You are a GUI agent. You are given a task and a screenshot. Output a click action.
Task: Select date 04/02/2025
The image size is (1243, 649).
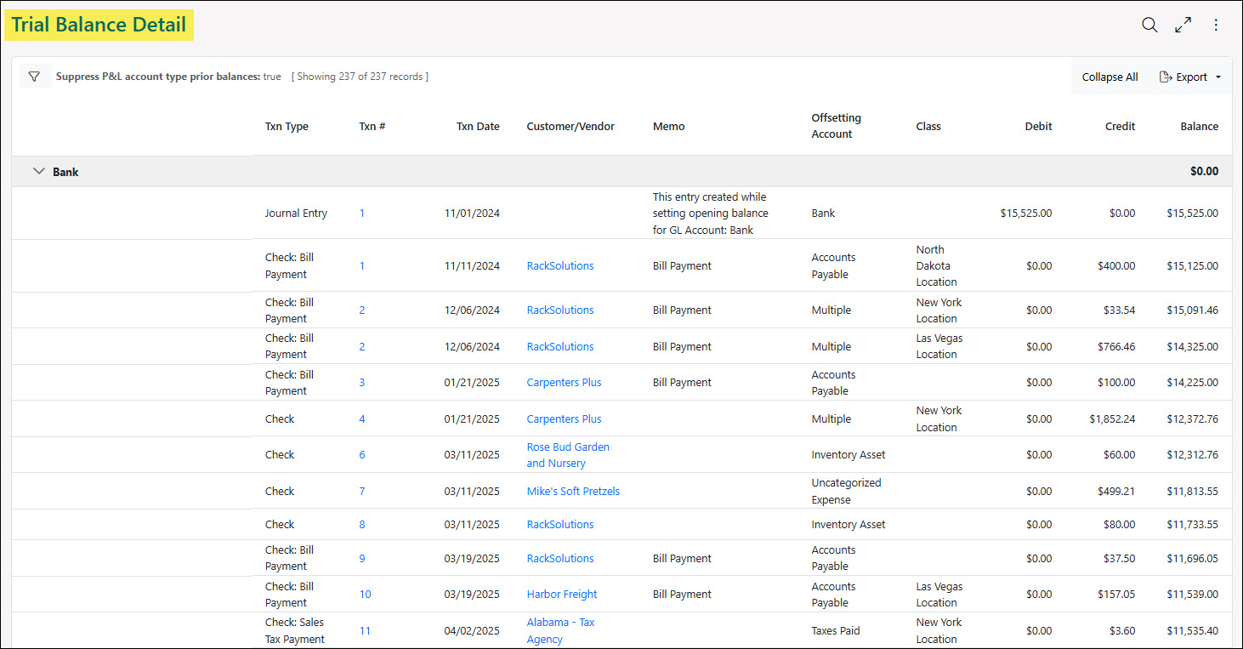(472, 630)
